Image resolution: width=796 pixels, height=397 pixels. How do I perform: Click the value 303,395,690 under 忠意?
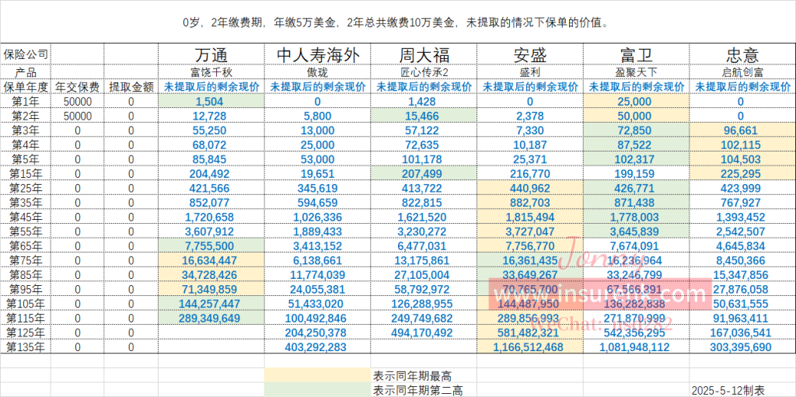742,348
